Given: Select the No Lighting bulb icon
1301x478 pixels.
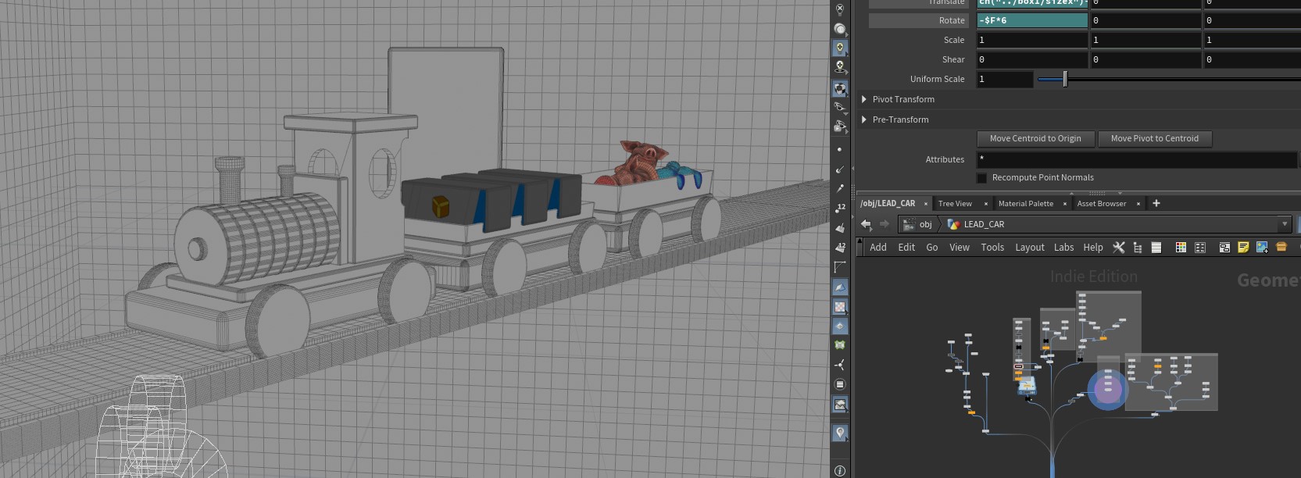Looking at the screenshot, I should 840,10.
